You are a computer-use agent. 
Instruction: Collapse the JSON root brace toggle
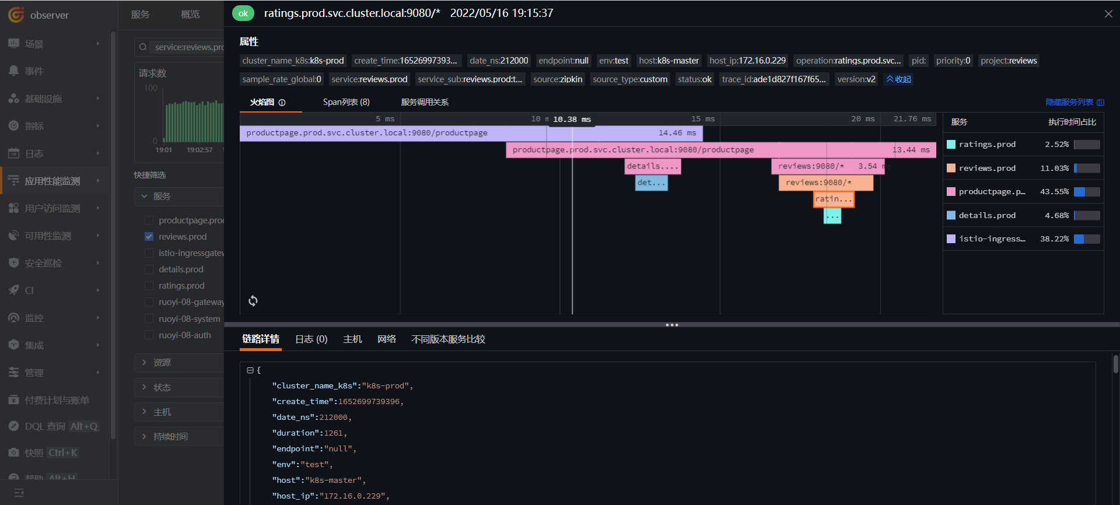click(250, 370)
